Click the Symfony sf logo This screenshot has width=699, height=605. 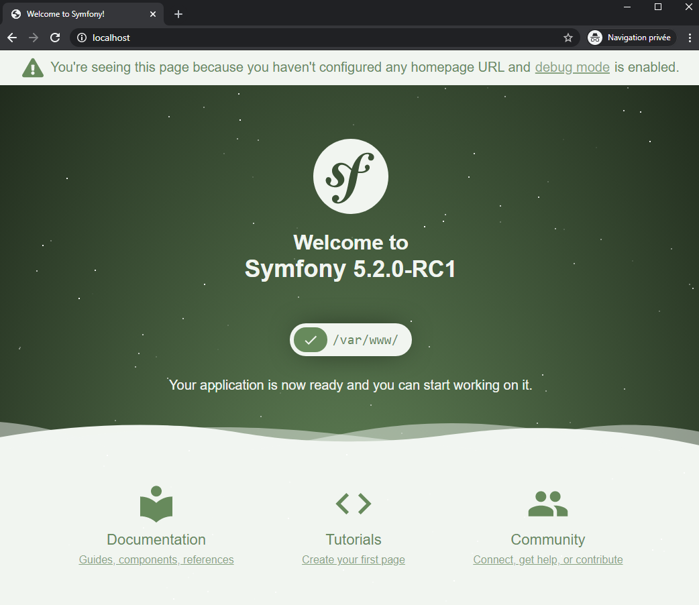coord(351,176)
